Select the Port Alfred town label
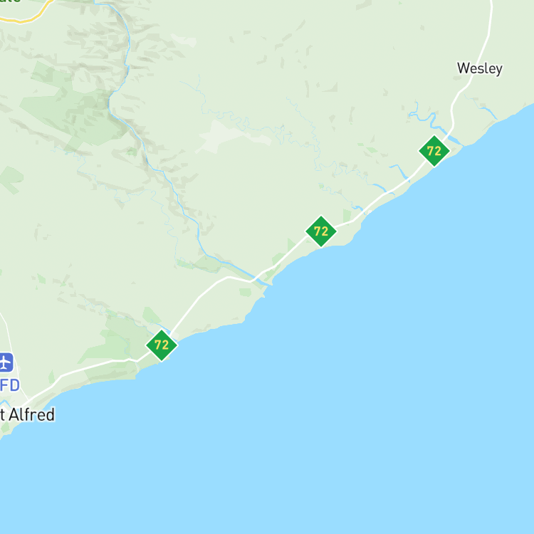 (27, 415)
